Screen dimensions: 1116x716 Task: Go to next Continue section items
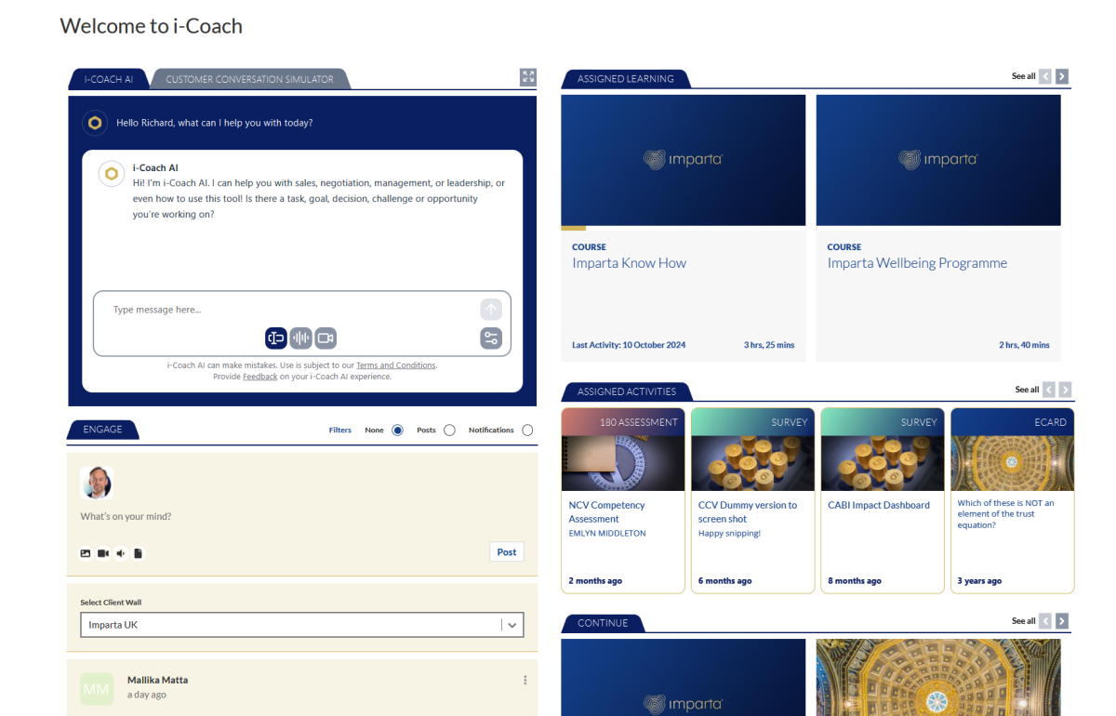point(1062,621)
